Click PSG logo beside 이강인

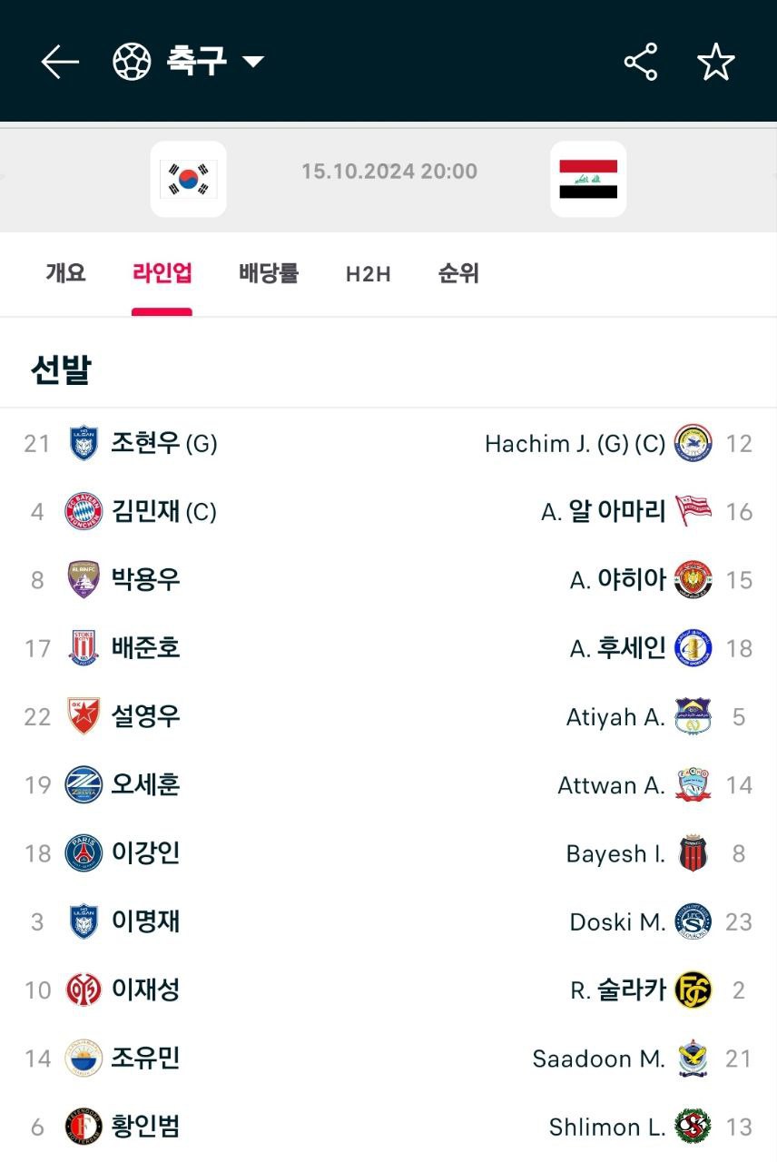(x=84, y=853)
